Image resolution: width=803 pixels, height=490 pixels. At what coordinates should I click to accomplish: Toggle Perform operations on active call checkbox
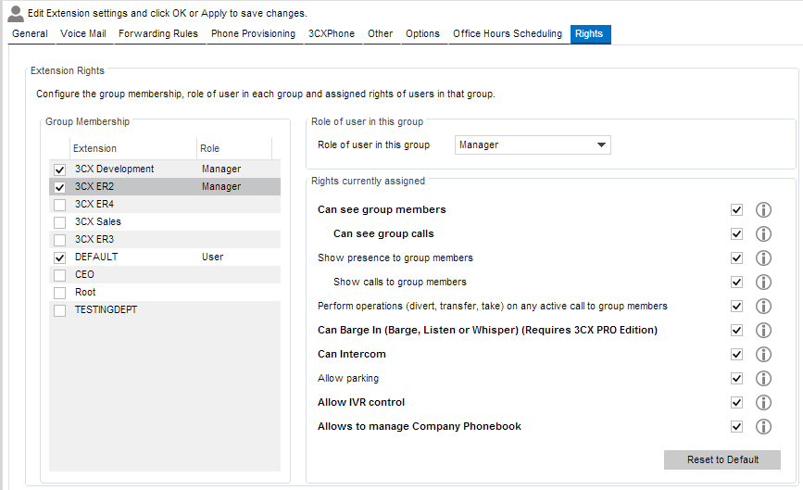click(x=736, y=307)
